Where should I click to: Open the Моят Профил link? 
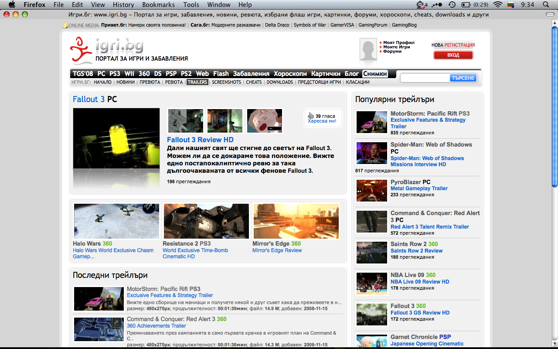click(x=399, y=43)
